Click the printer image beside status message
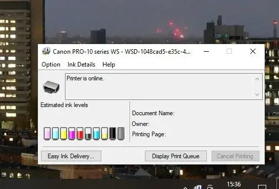Viewport: 279px width, 189px height. point(51,87)
